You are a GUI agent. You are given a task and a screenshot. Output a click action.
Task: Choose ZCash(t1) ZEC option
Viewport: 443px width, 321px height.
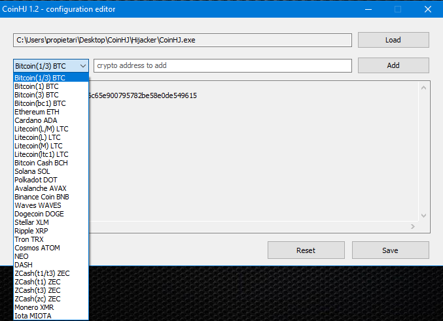(51, 282)
